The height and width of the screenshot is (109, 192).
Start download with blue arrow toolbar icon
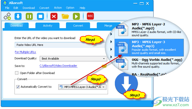coord(18,16)
